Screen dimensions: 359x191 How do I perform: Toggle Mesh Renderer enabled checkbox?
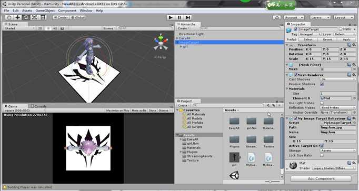coord(296,75)
